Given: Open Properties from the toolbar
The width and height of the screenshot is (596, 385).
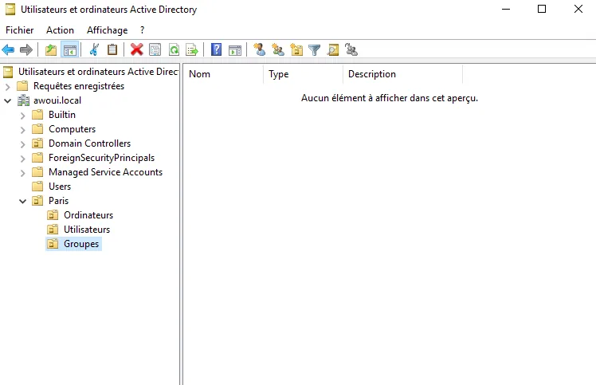Looking at the screenshot, I should (x=155, y=50).
